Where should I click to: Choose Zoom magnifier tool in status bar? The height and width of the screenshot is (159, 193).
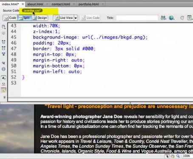[x=178, y=156]
